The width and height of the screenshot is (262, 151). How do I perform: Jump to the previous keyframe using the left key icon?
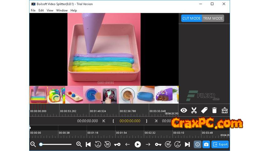tap(117, 144)
